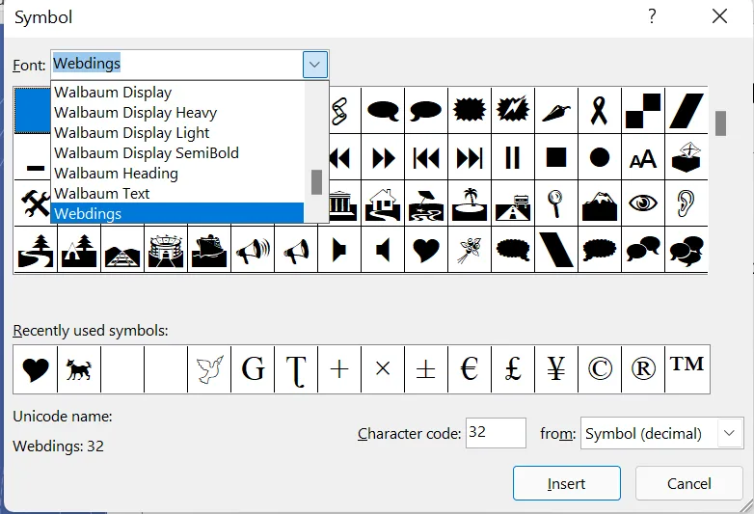The width and height of the screenshot is (754, 514).
Task: Click the Character code input field
Action: pos(496,433)
